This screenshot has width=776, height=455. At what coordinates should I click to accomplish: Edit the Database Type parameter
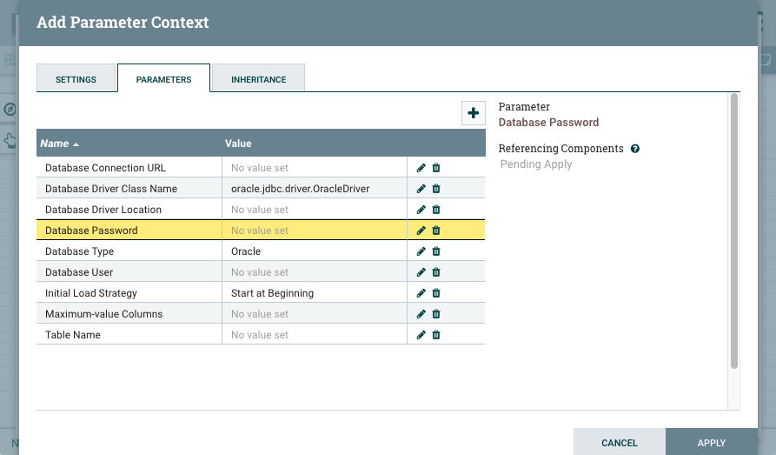coord(421,251)
